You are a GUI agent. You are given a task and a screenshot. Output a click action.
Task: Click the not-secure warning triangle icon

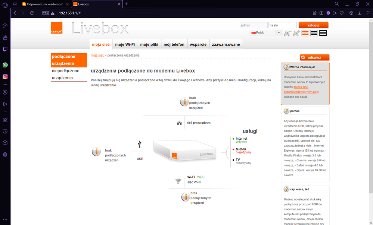point(53,13)
